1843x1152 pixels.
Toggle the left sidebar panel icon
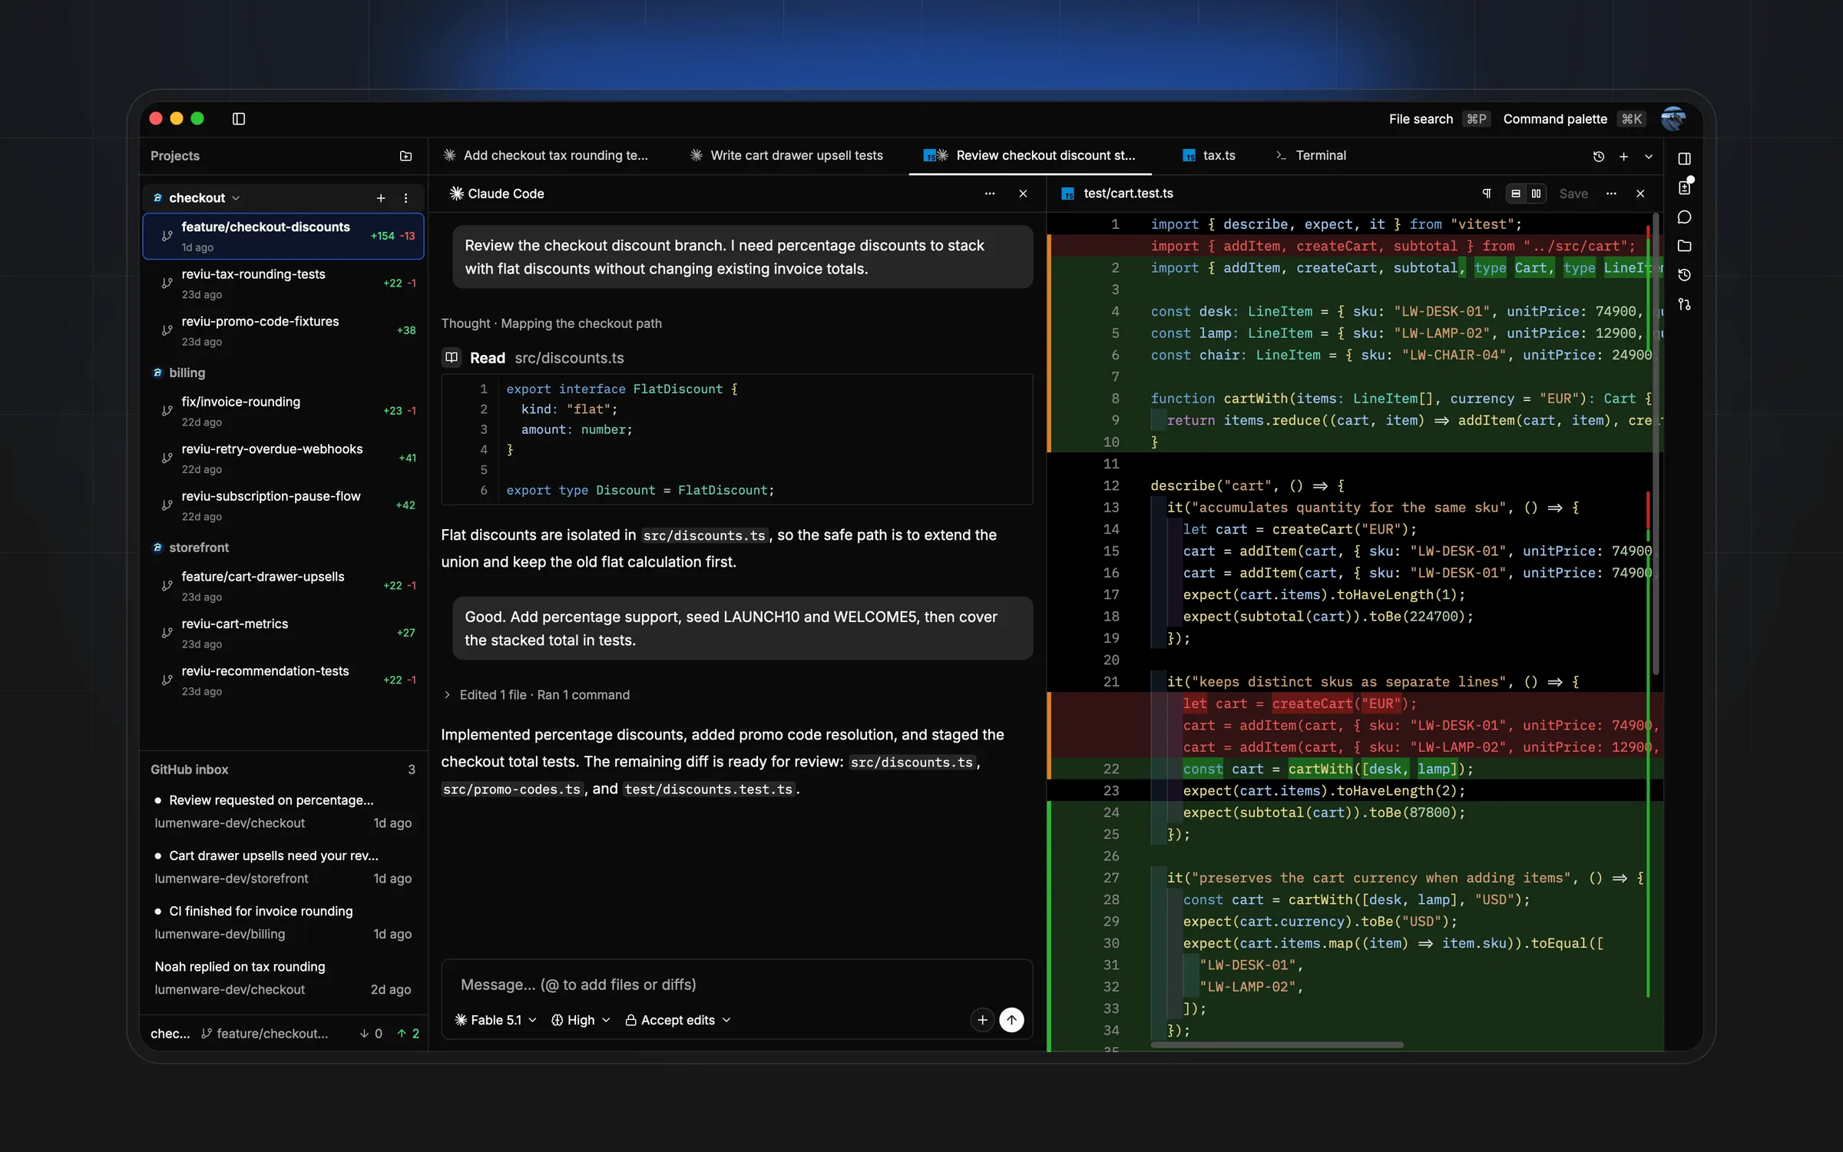tap(239, 118)
